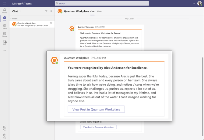
Task: Open the Teams section
Action: point(5,26)
